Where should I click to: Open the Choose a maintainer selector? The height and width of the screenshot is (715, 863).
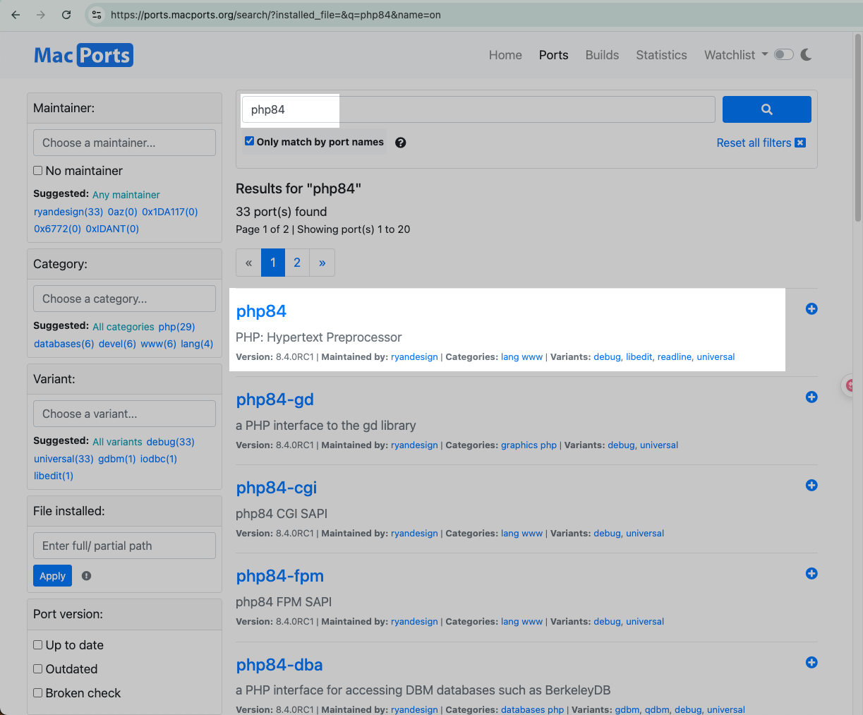point(124,143)
